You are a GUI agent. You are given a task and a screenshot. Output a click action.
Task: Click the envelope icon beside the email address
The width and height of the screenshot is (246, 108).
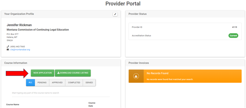point(8,50)
